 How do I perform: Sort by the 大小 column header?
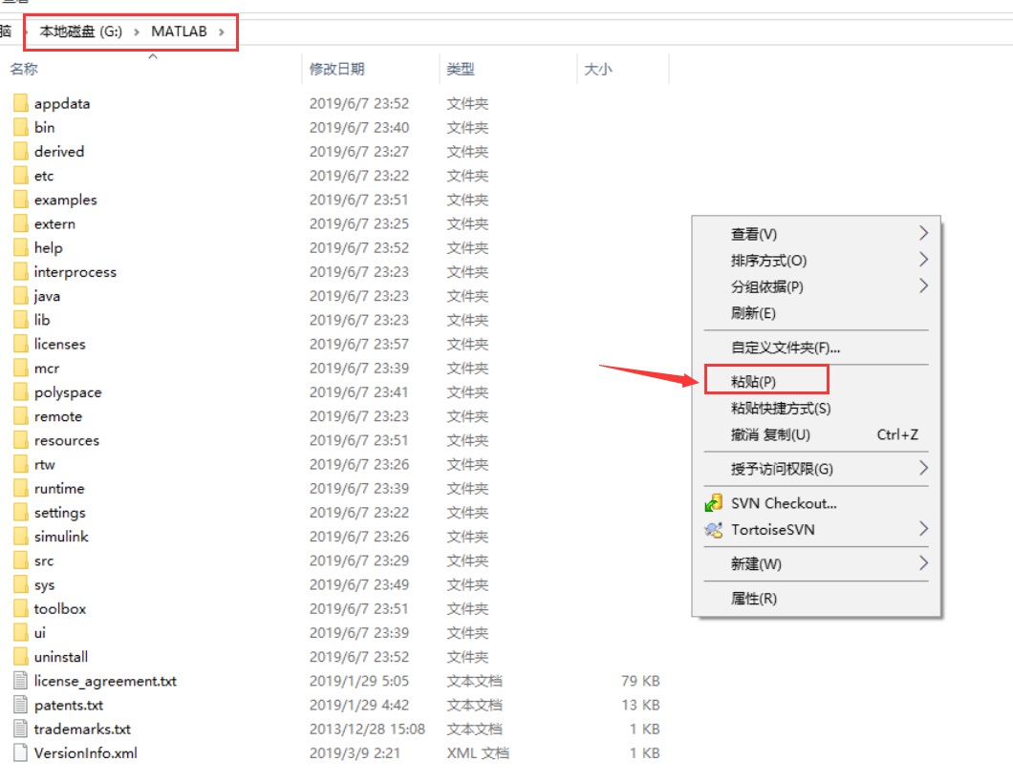click(x=597, y=69)
